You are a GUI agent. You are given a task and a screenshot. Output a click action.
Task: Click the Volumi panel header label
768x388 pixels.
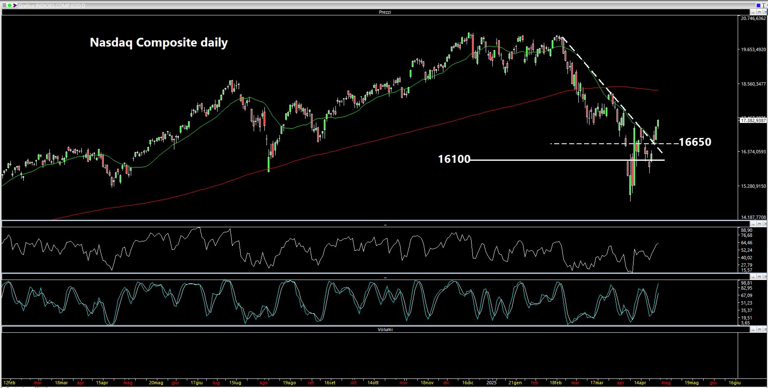[x=385, y=329]
